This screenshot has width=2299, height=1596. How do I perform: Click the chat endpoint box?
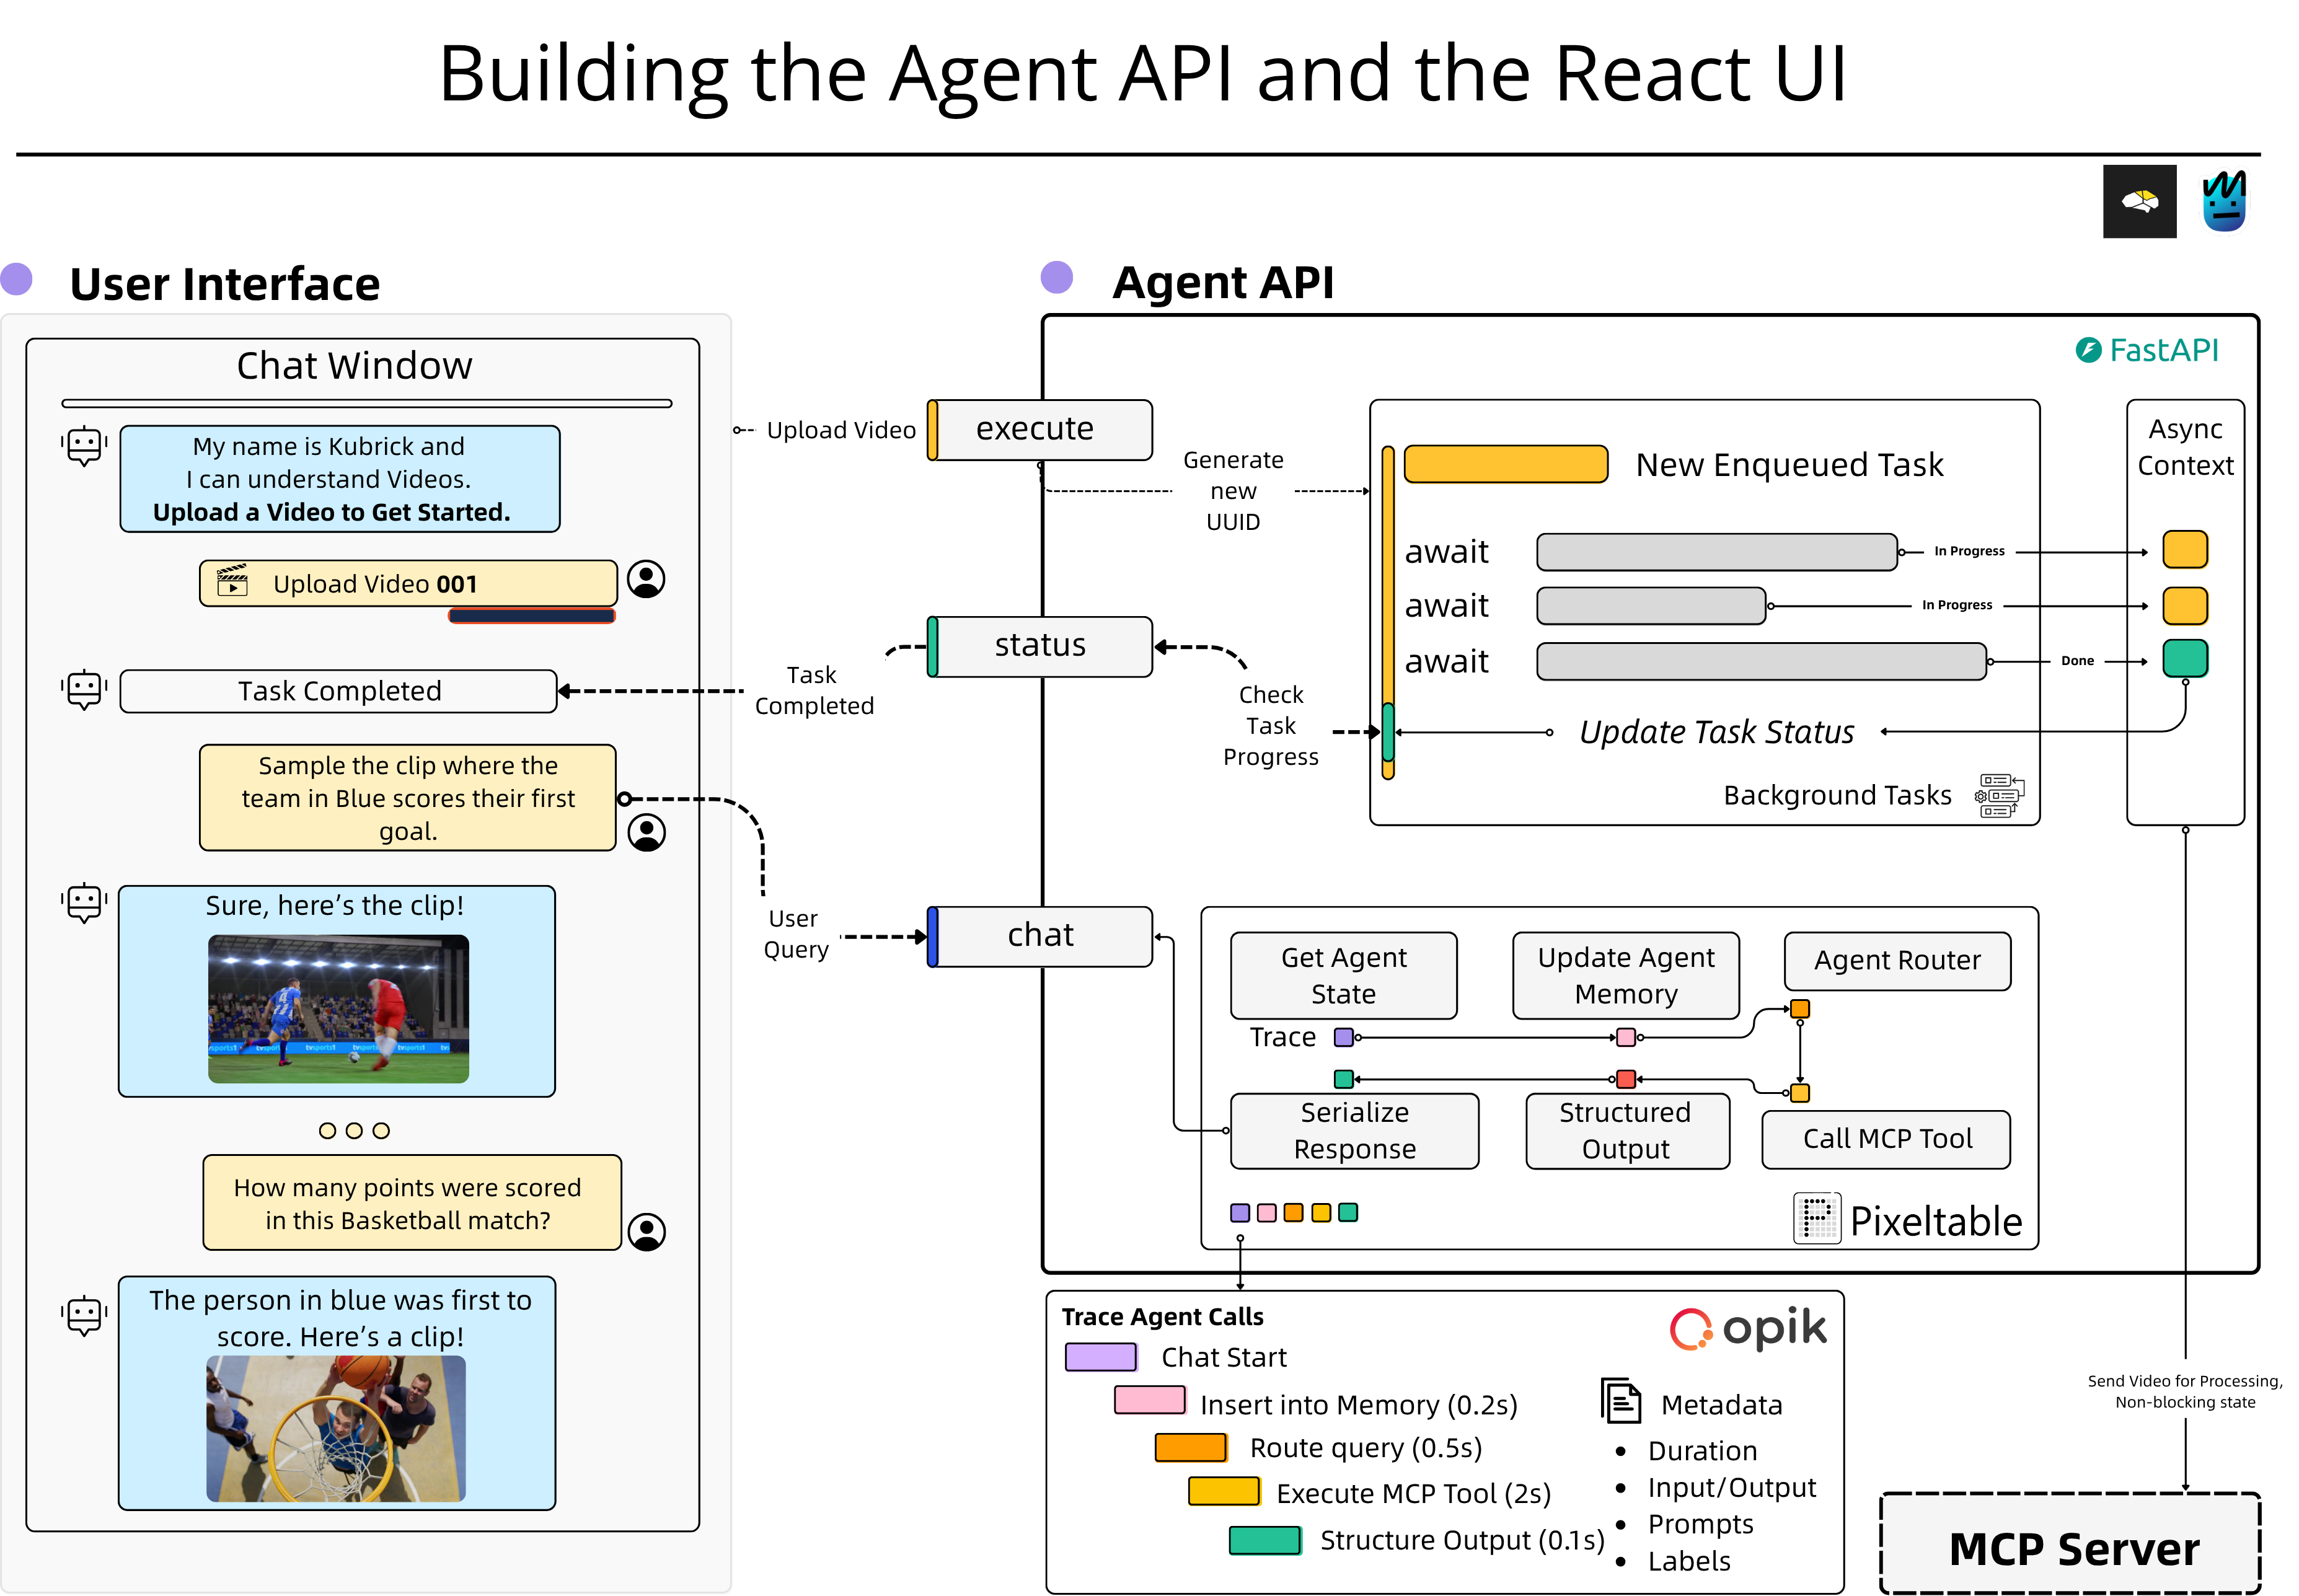[1040, 936]
